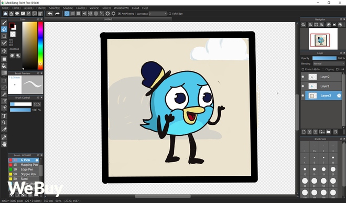Image resolution: width=346 pixels, height=203 pixels.
Task: Select the Eraser tool
Action: coord(4,29)
